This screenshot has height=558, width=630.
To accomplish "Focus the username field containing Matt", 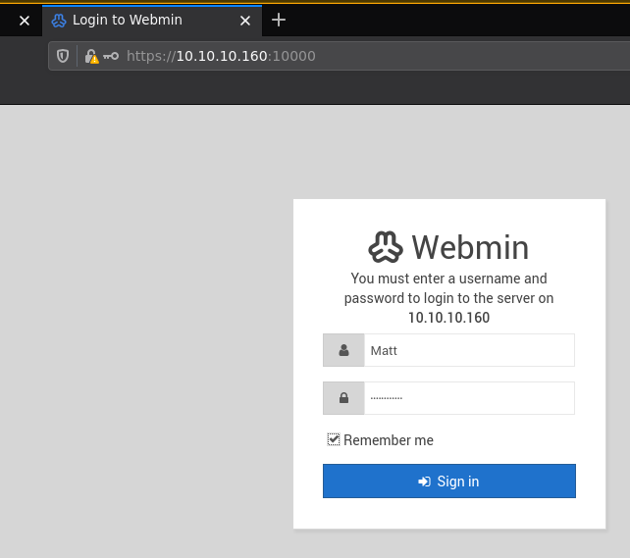I will coord(468,350).
